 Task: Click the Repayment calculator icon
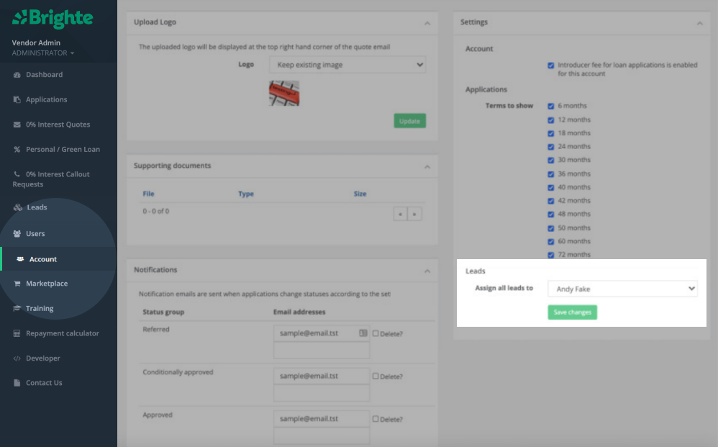[17, 333]
